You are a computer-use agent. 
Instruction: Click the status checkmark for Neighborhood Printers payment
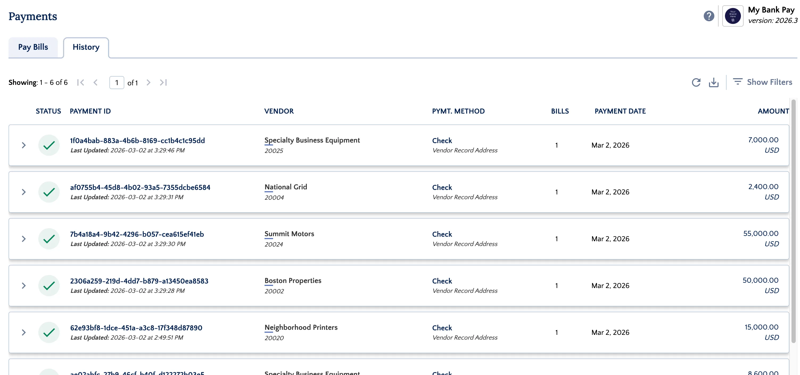point(49,332)
